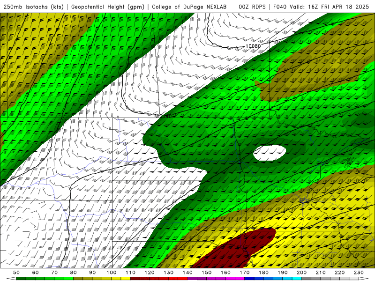
Task: Click the "F040 Valid: 16Z FRI APR 18 2025" text
Action: pos(321,7)
